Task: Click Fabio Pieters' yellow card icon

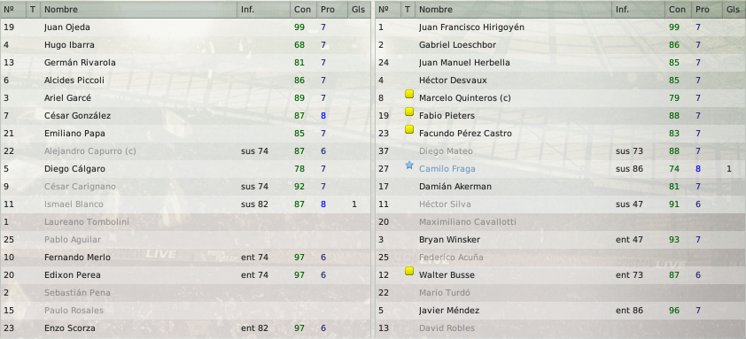Action: point(408,112)
